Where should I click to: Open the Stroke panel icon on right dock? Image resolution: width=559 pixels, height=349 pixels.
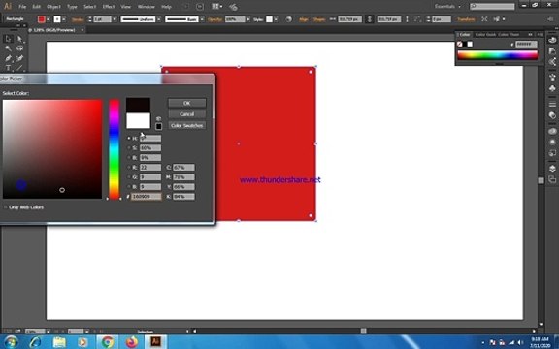[552, 104]
